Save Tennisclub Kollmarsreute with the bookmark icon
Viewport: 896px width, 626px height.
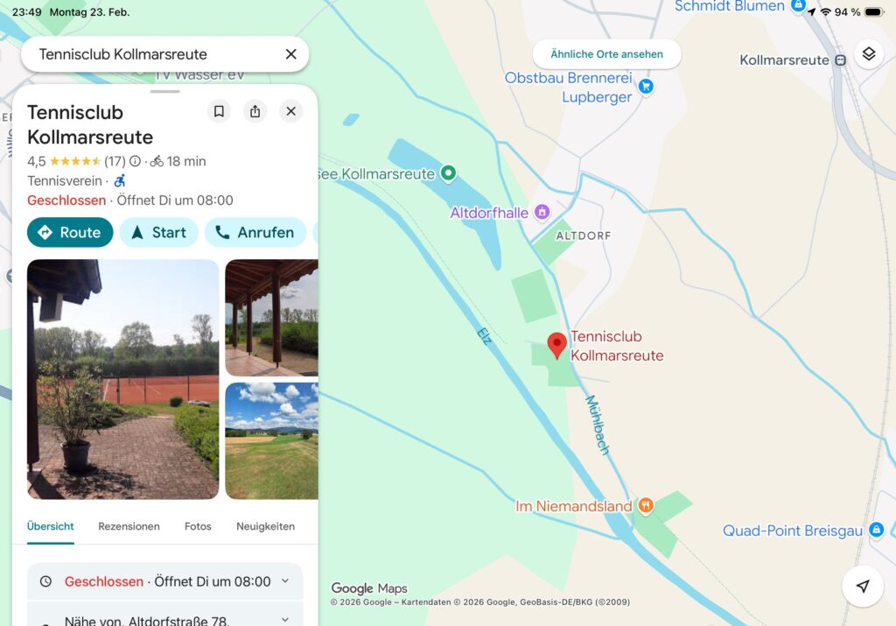pyautogui.click(x=219, y=111)
